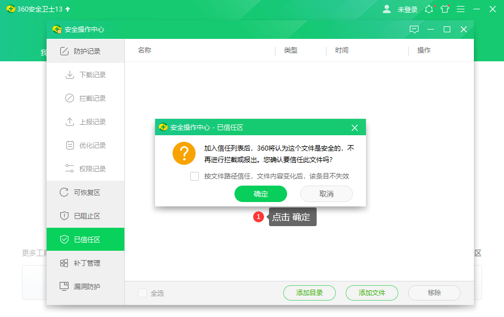The image size is (504, 317).
Task: Click the 360安全卫士 logo icon
Action: (x=10, y=9)
